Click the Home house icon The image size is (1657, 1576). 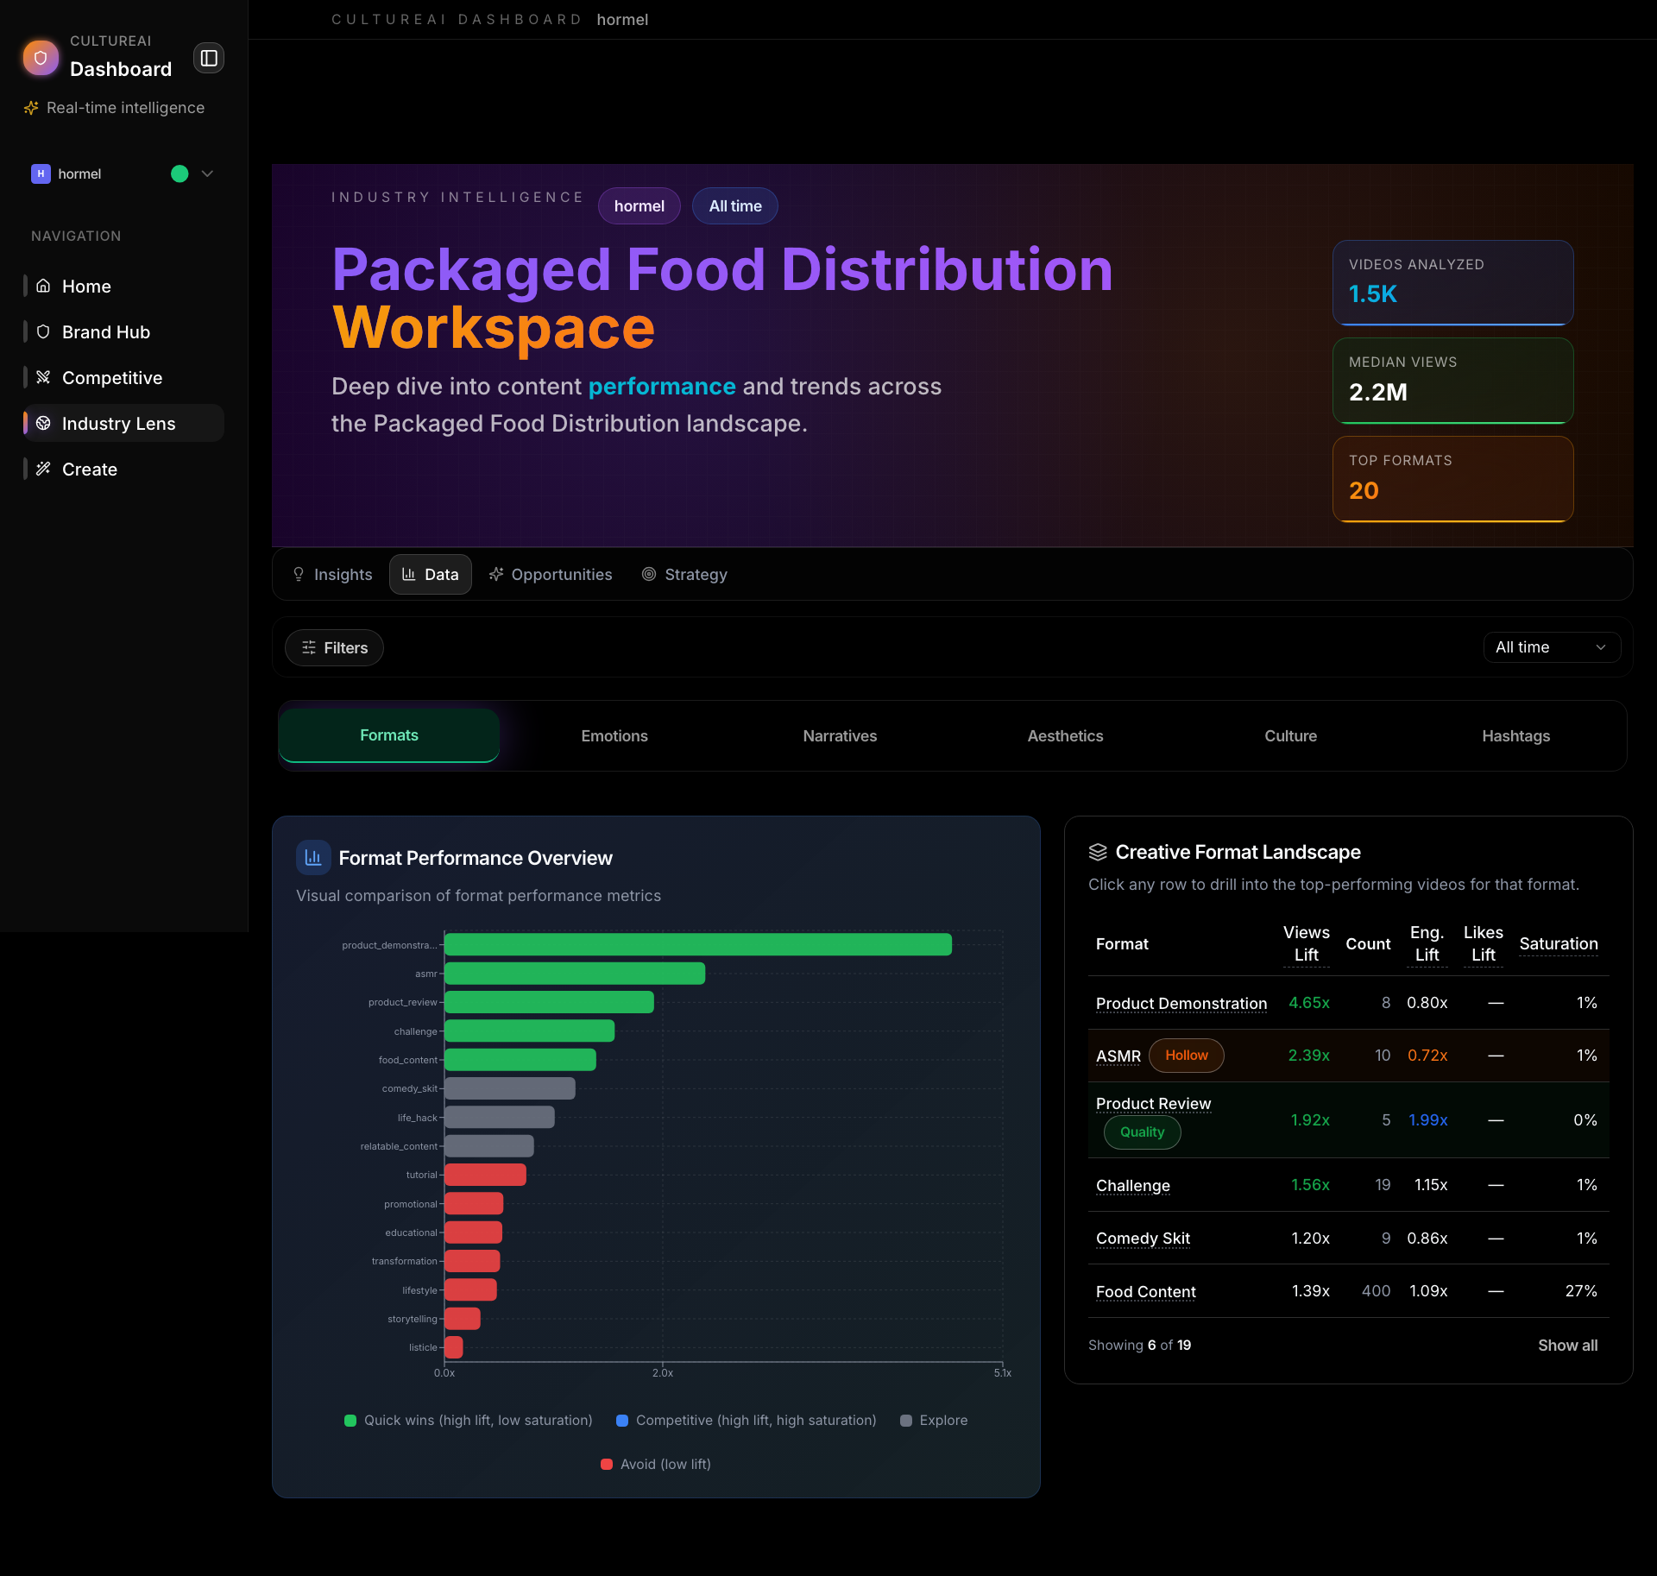point(43,286)
